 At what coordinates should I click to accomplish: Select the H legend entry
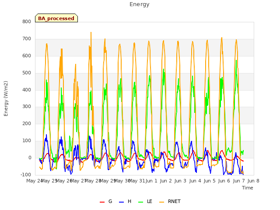[x=125, y=201]
